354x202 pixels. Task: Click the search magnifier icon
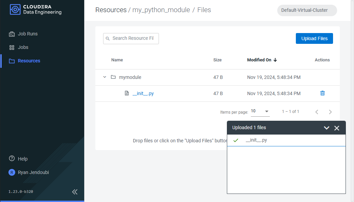point(108,38)
